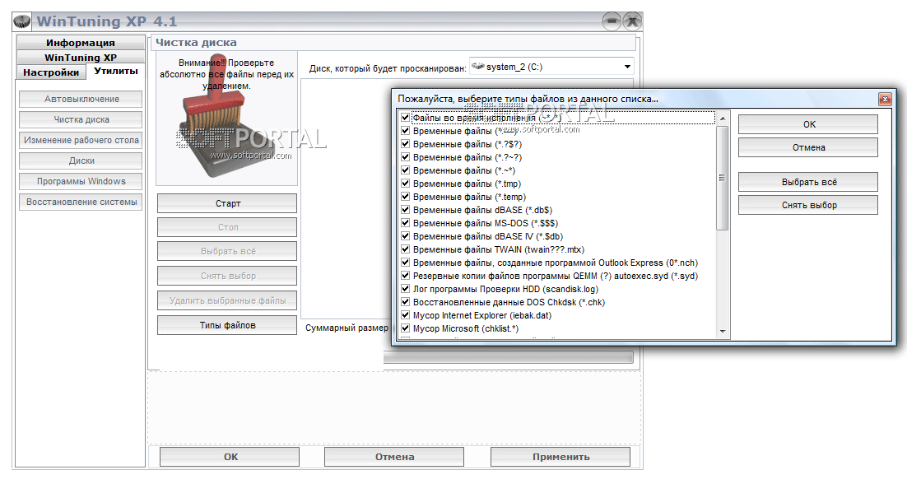Uncheck Файлы во время исполнения checkbox

pyautogui.click(x=405, y=118)
